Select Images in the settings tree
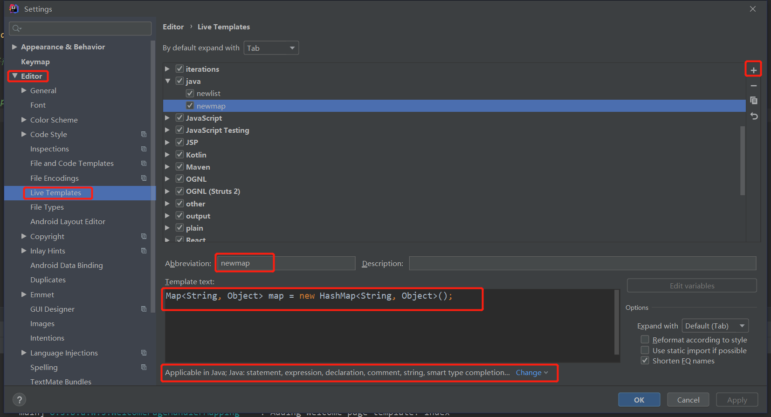Screen dimensions: 771x417 (x=42, y=324)
